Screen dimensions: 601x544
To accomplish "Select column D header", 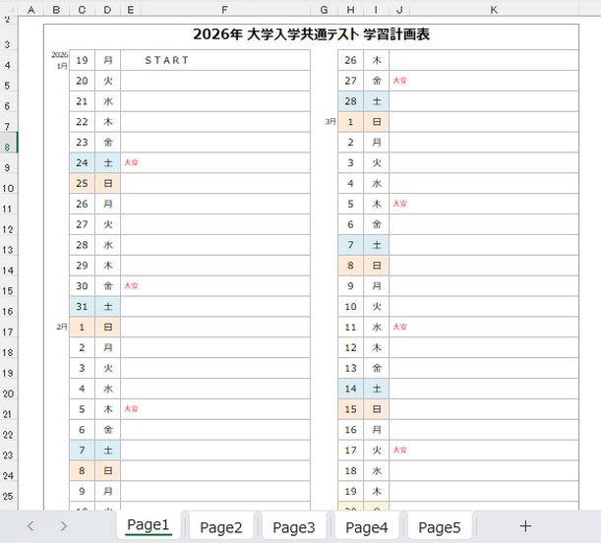I will click(x=107, y=10).
